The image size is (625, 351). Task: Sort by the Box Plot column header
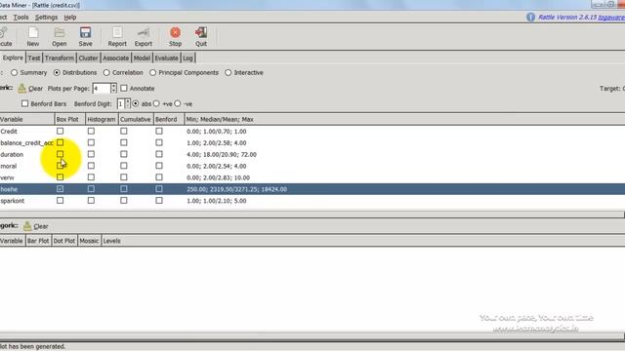[69, 119]
